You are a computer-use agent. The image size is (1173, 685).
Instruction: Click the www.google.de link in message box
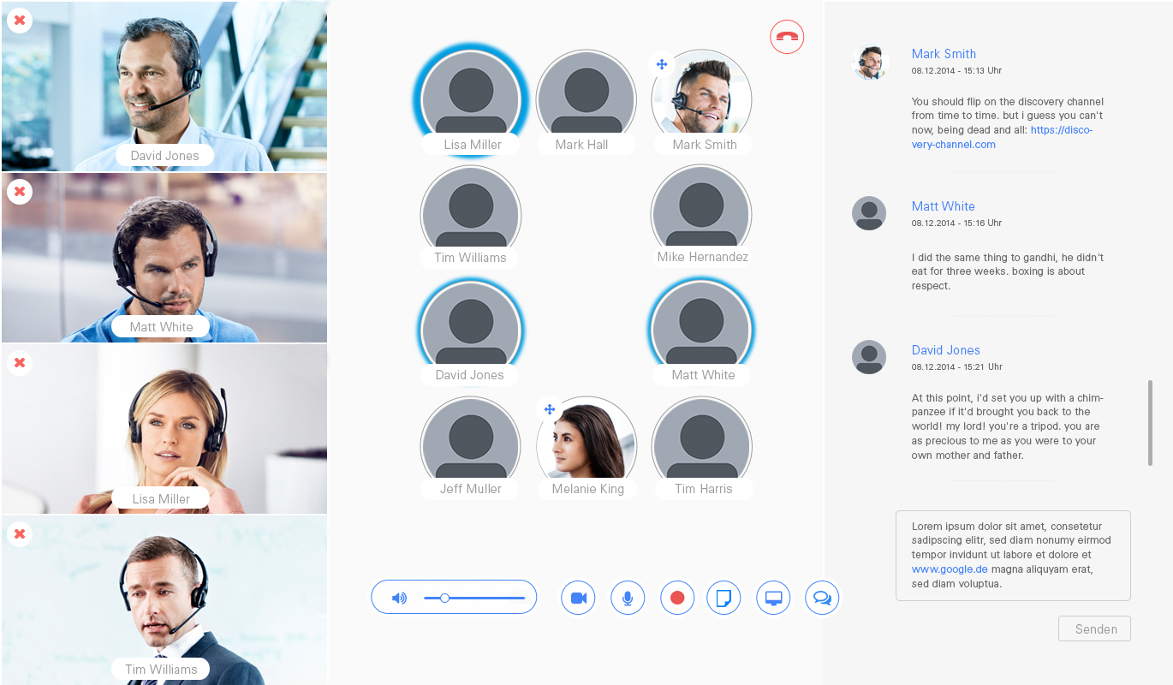click(x=950, y=569)
